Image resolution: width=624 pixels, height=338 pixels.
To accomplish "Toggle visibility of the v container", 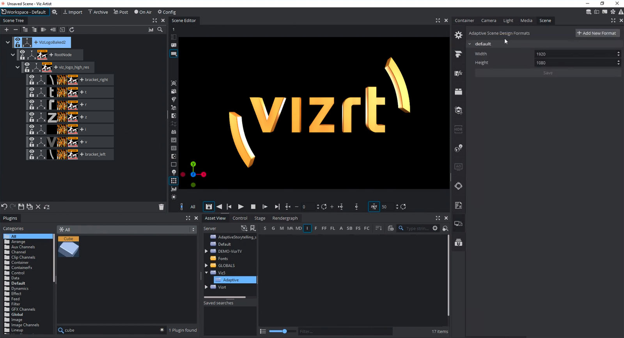I will click(32, 139).
